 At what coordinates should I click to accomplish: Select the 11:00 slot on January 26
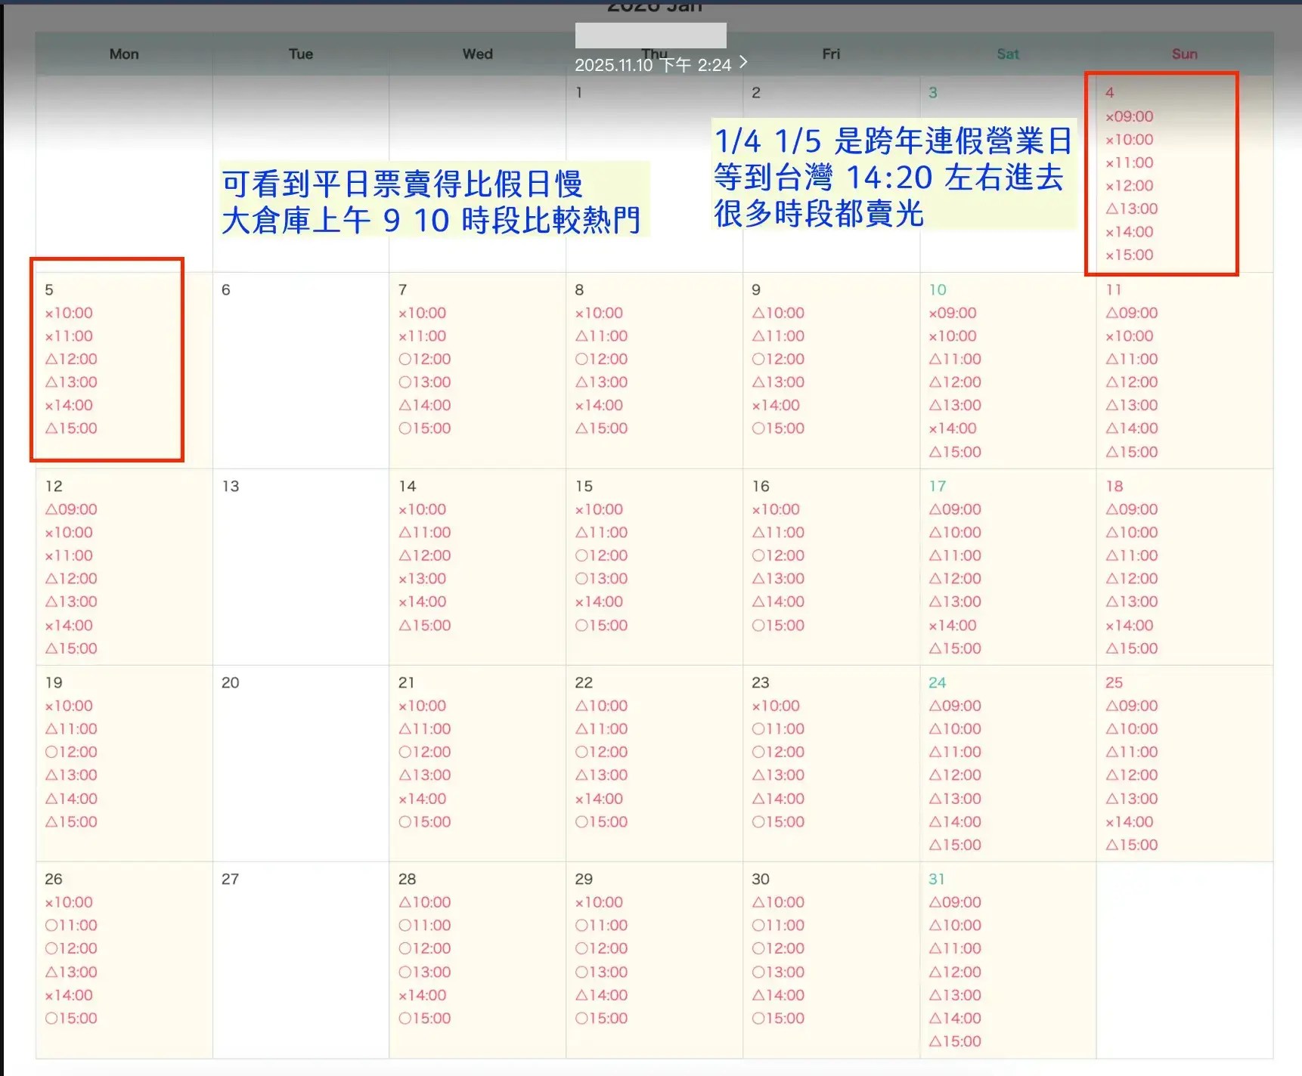click(71, 926)
